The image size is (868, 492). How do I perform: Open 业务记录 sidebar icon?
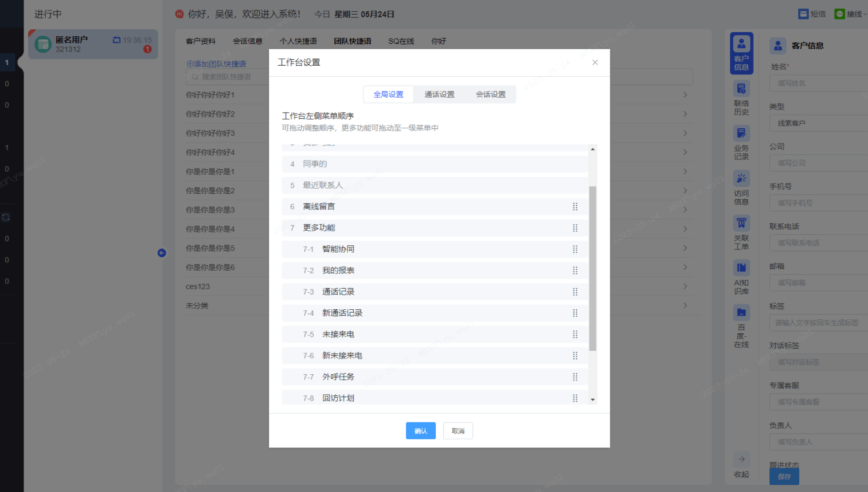[741, 143]
